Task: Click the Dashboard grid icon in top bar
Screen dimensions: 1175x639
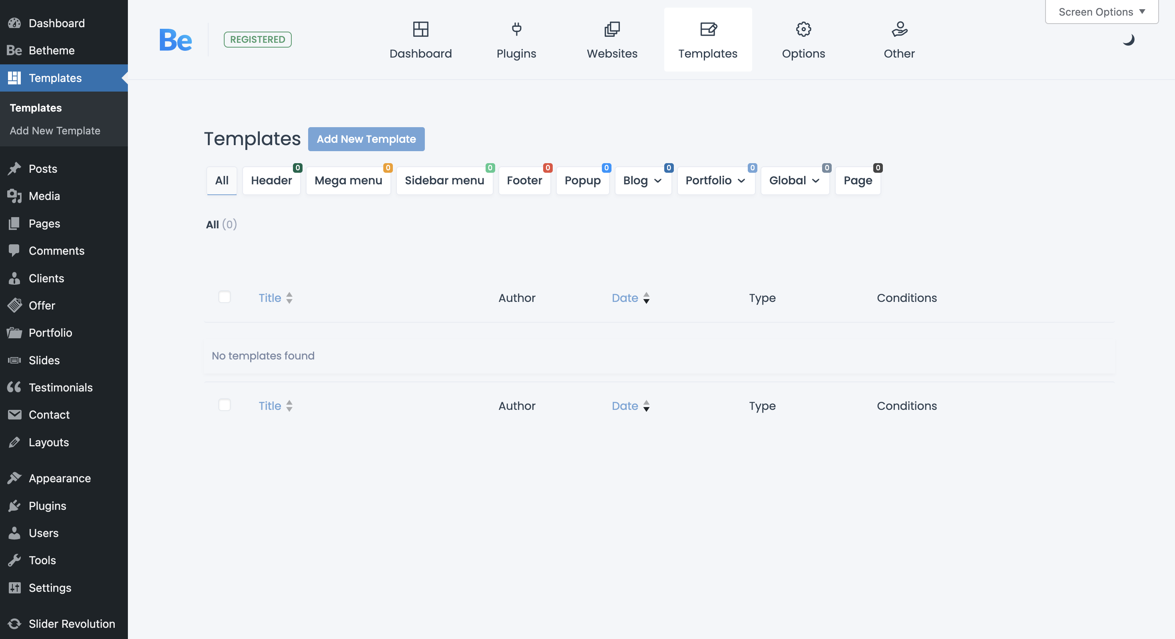Action: pyautogui.click(x=420, y=29)
